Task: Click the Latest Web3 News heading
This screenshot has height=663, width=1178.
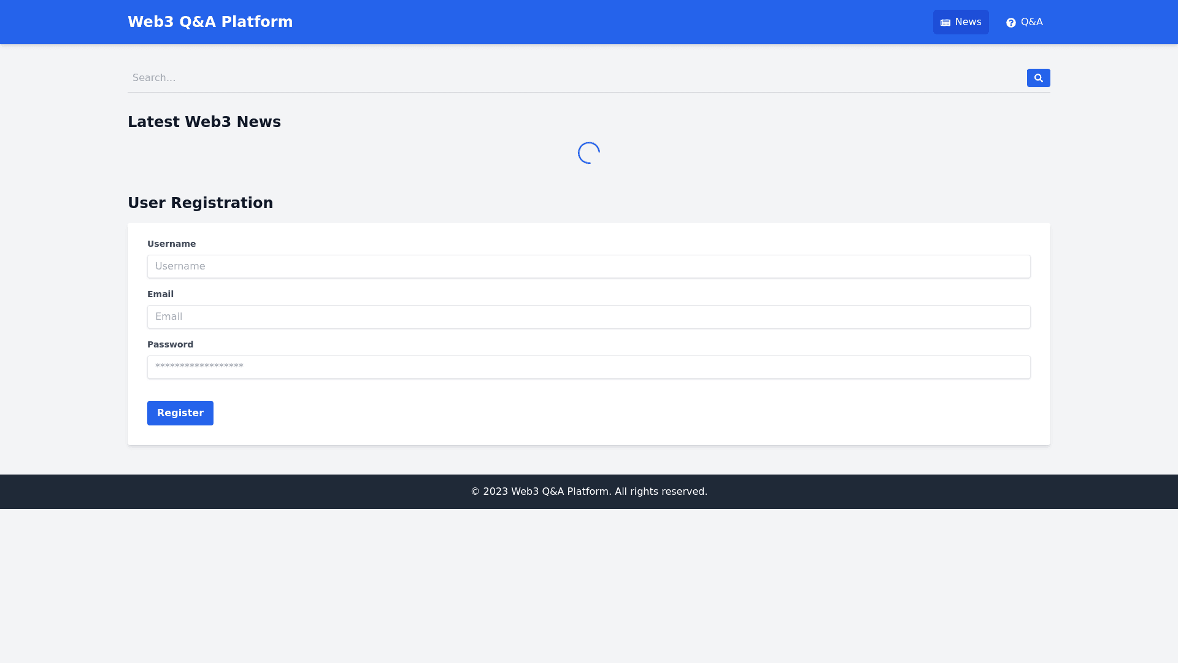Action: click(x=204, y=122)
